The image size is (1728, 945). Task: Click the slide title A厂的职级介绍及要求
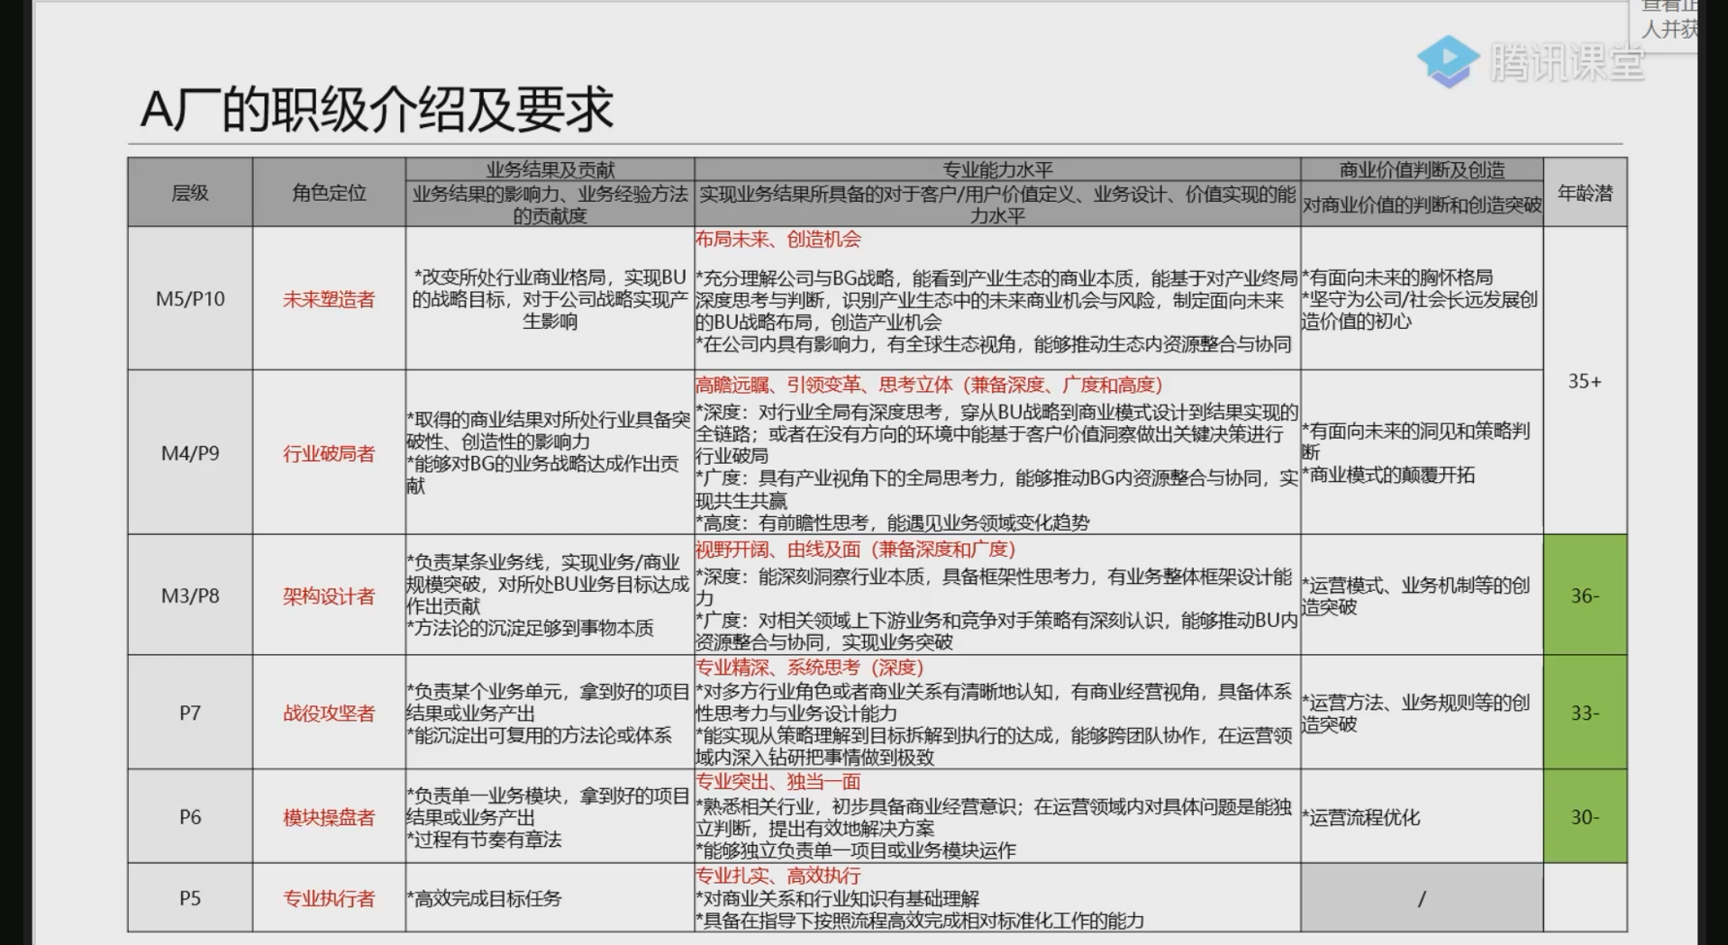point(377,109)
